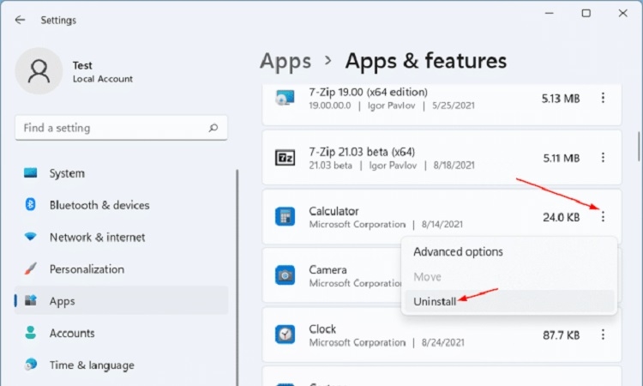Open three-dot menu for 7-Zip 19.00
Image resolution: width=643 pixels, height=386 pixels.
pyautogui.click(x=603, y=98)
